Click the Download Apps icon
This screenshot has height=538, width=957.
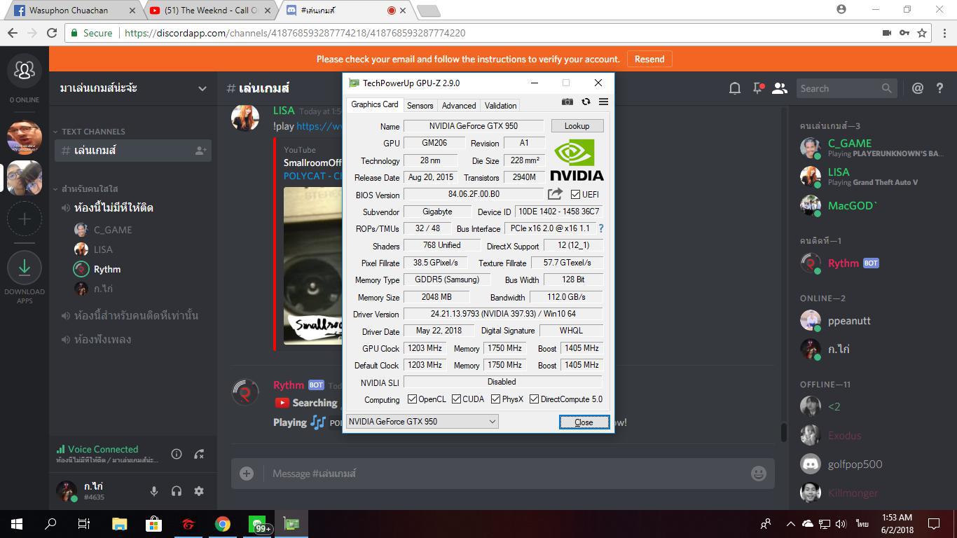[x=25, y=268]
